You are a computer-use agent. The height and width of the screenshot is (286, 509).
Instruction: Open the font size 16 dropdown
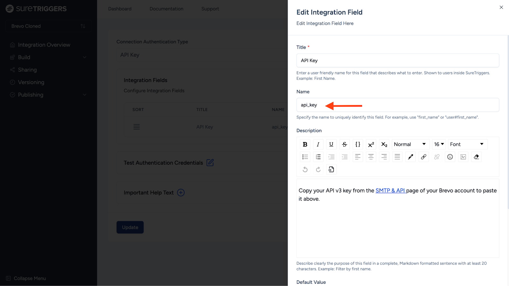pos(439,144)
